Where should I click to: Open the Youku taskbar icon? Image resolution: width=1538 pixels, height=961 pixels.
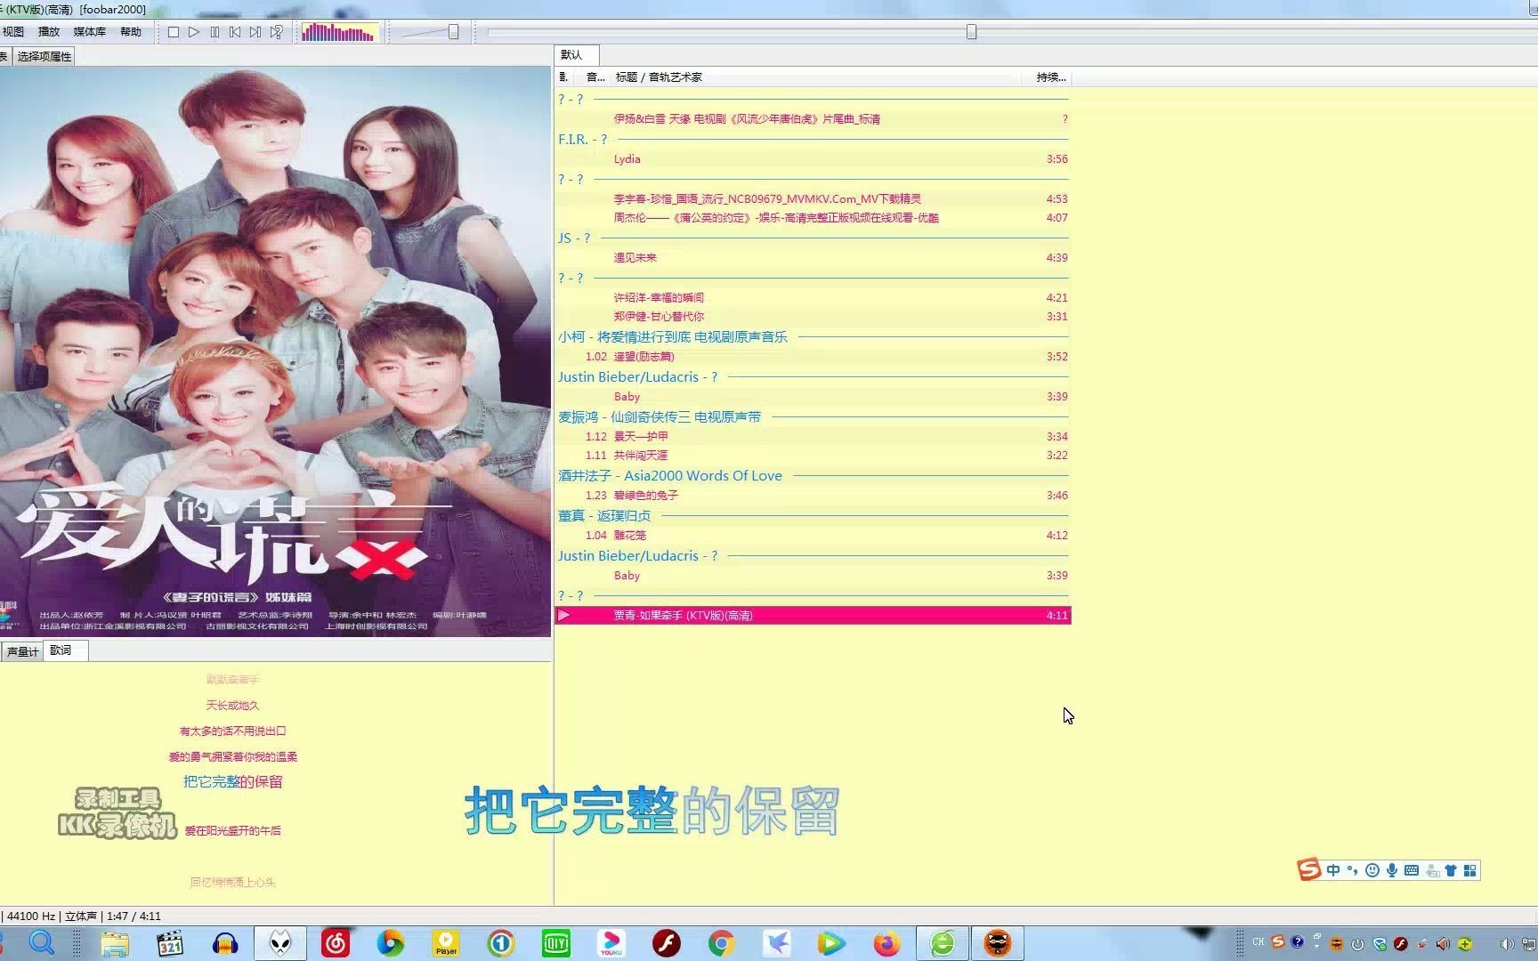611,943
